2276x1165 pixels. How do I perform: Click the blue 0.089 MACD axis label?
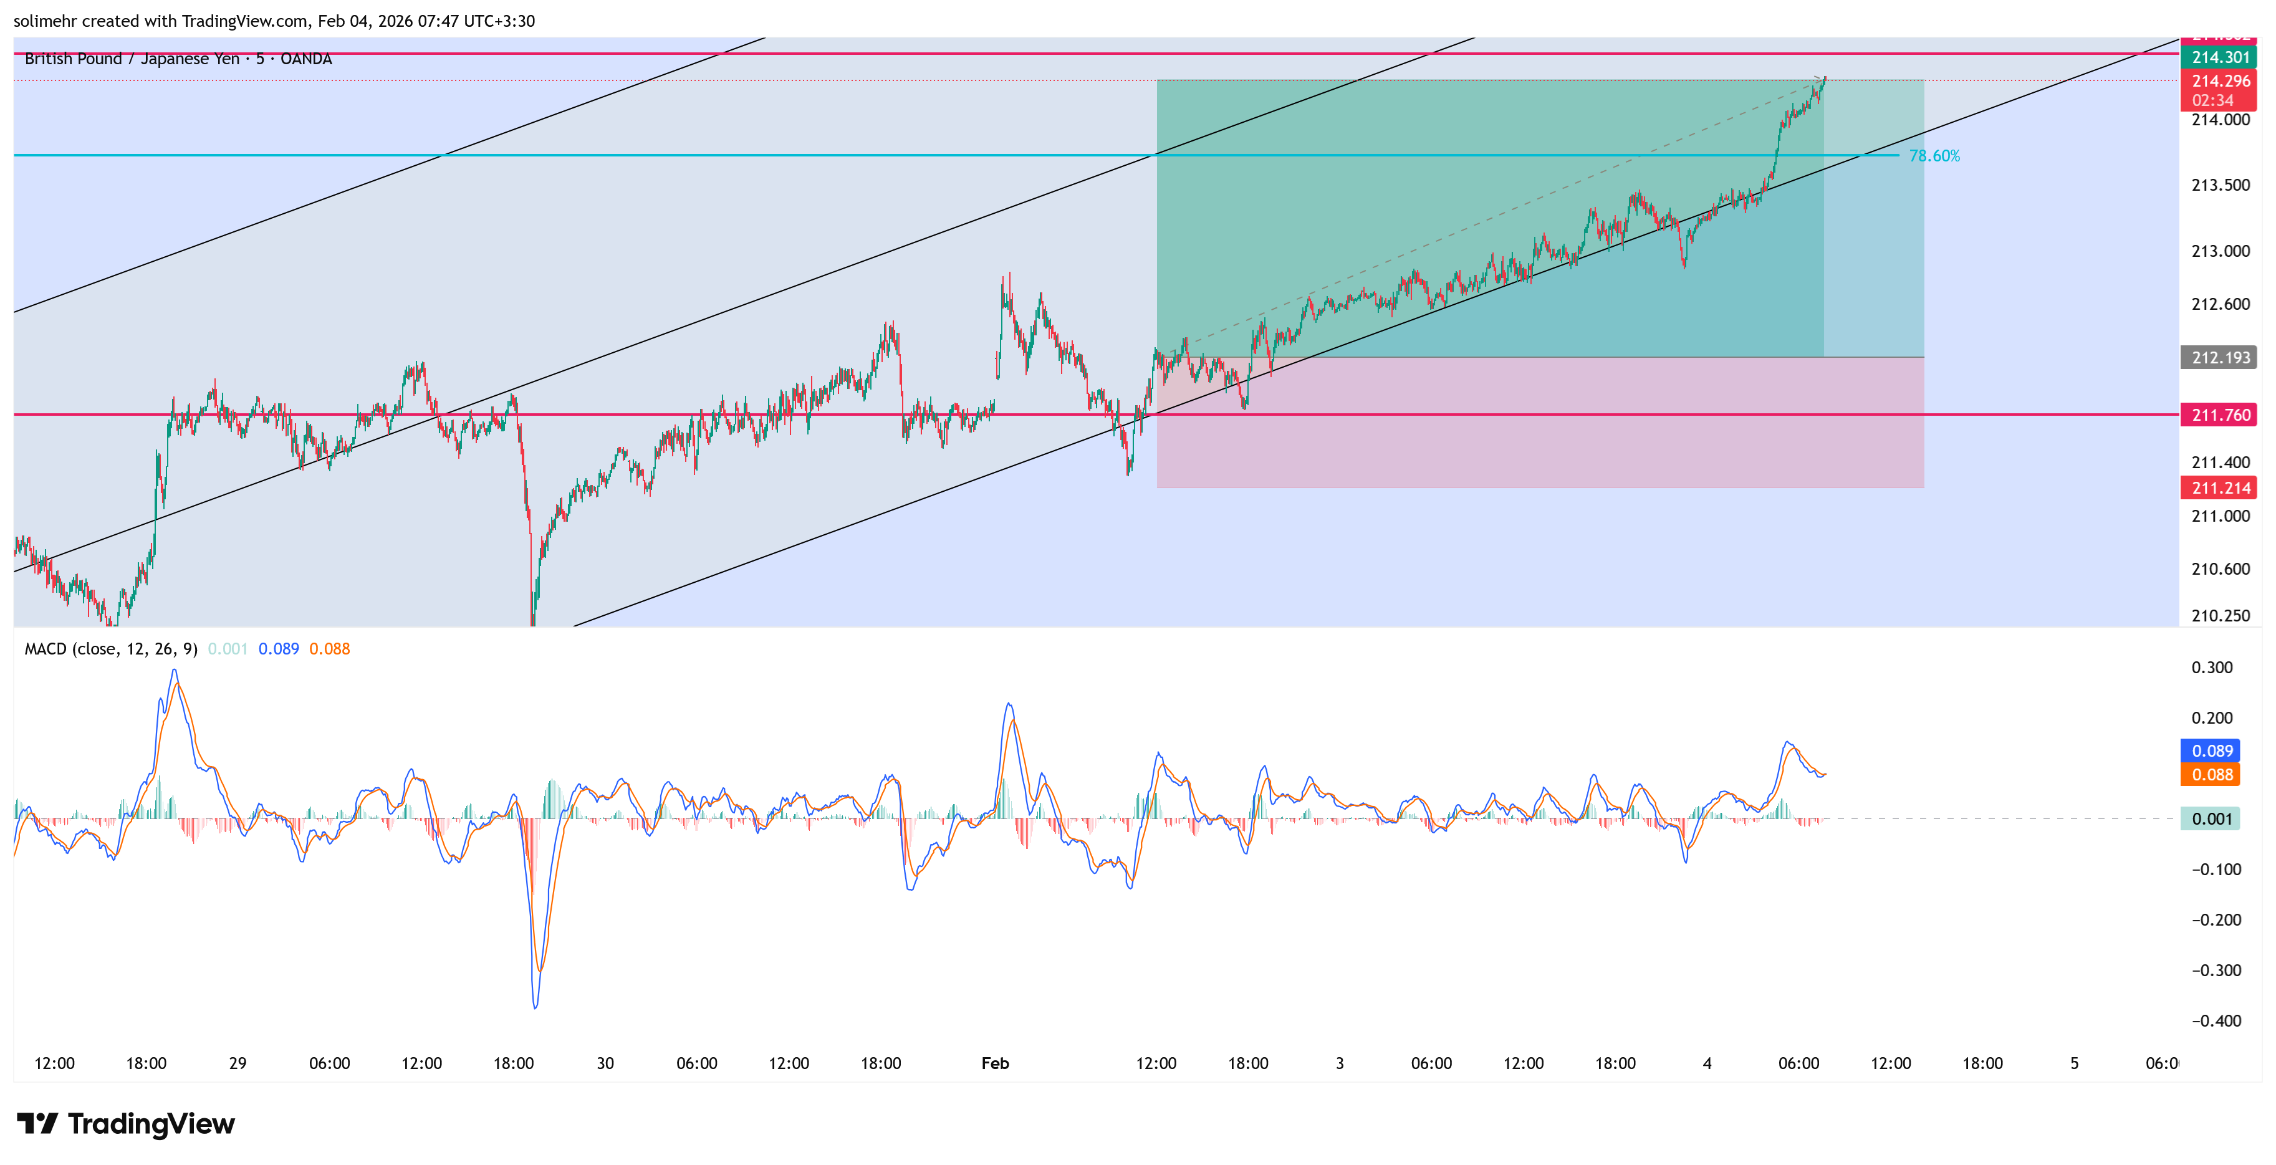click(2210, 750)
